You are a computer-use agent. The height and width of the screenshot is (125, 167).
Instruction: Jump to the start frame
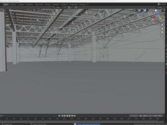coord(62,116)
